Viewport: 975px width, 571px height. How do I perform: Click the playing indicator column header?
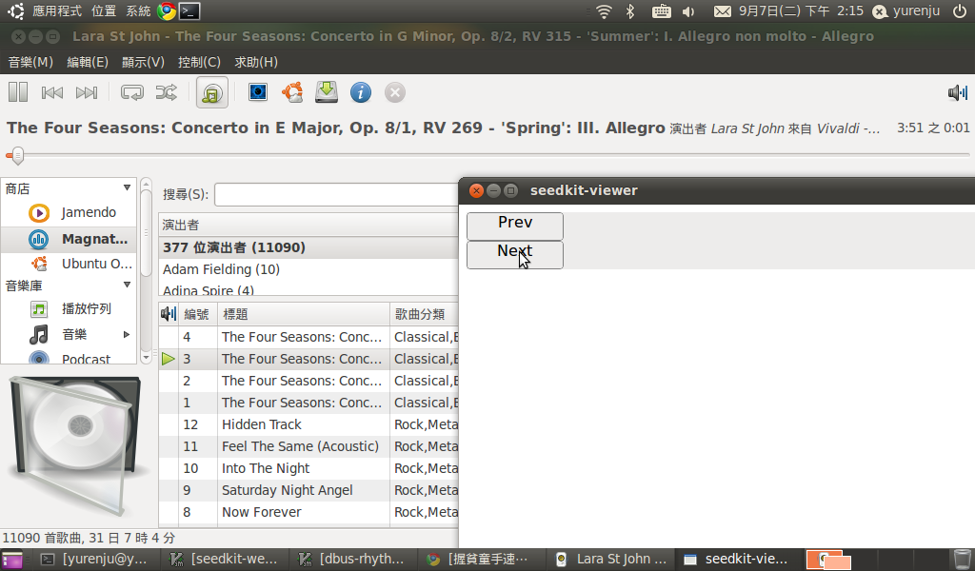(x=169, y=314)
